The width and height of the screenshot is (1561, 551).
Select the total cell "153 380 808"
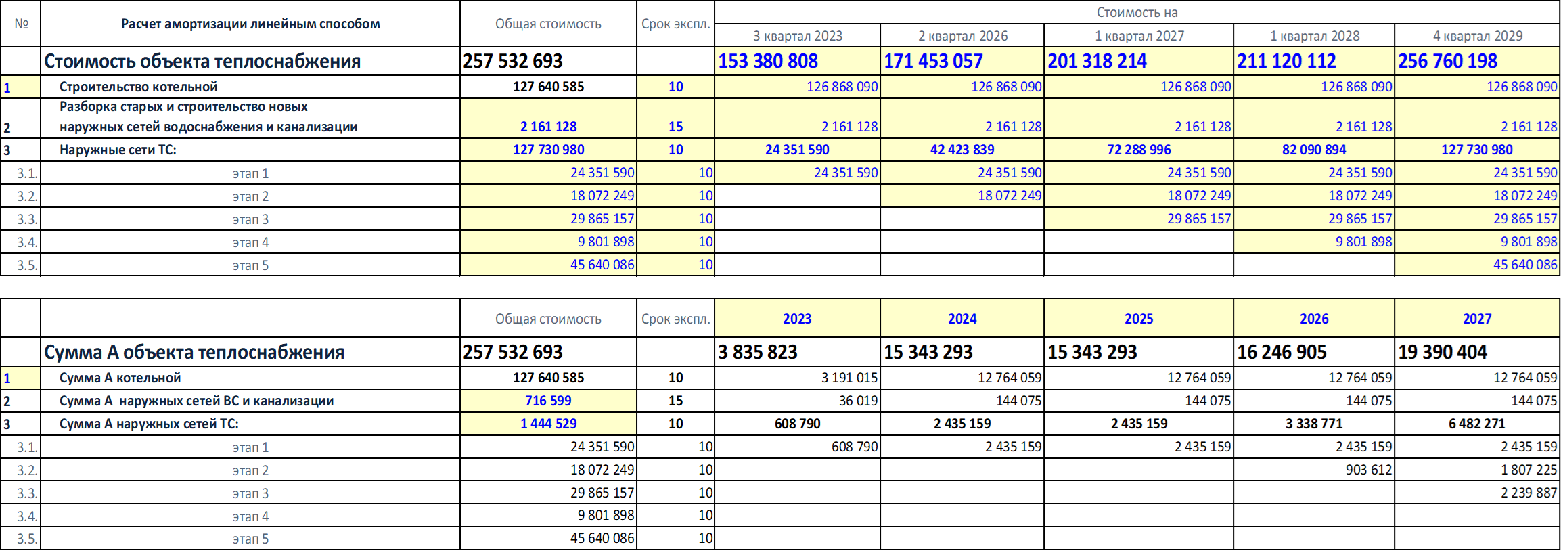click(x=798, y=61)
